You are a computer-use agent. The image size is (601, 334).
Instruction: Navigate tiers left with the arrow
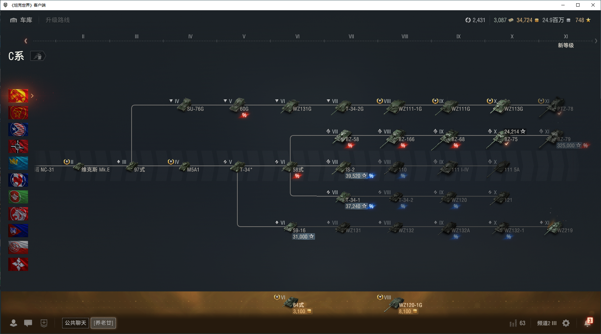click(26, 41)
